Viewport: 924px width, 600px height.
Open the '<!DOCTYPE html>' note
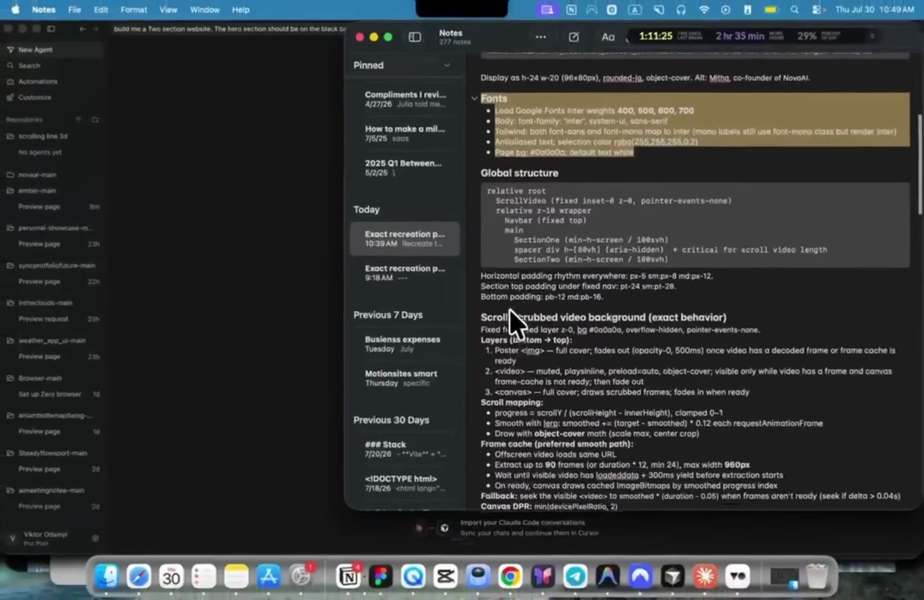(405, 483)
